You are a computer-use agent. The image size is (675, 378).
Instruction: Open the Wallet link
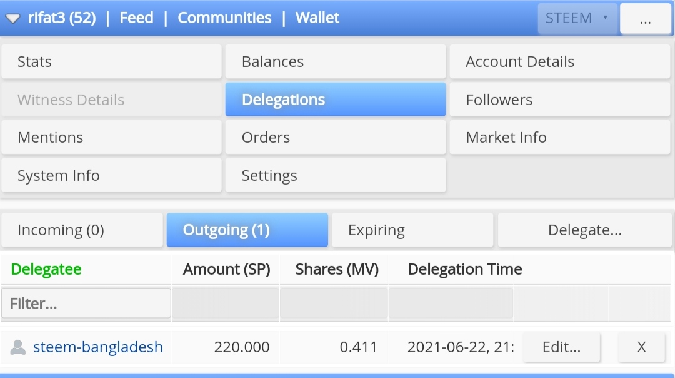coord(317,18)
